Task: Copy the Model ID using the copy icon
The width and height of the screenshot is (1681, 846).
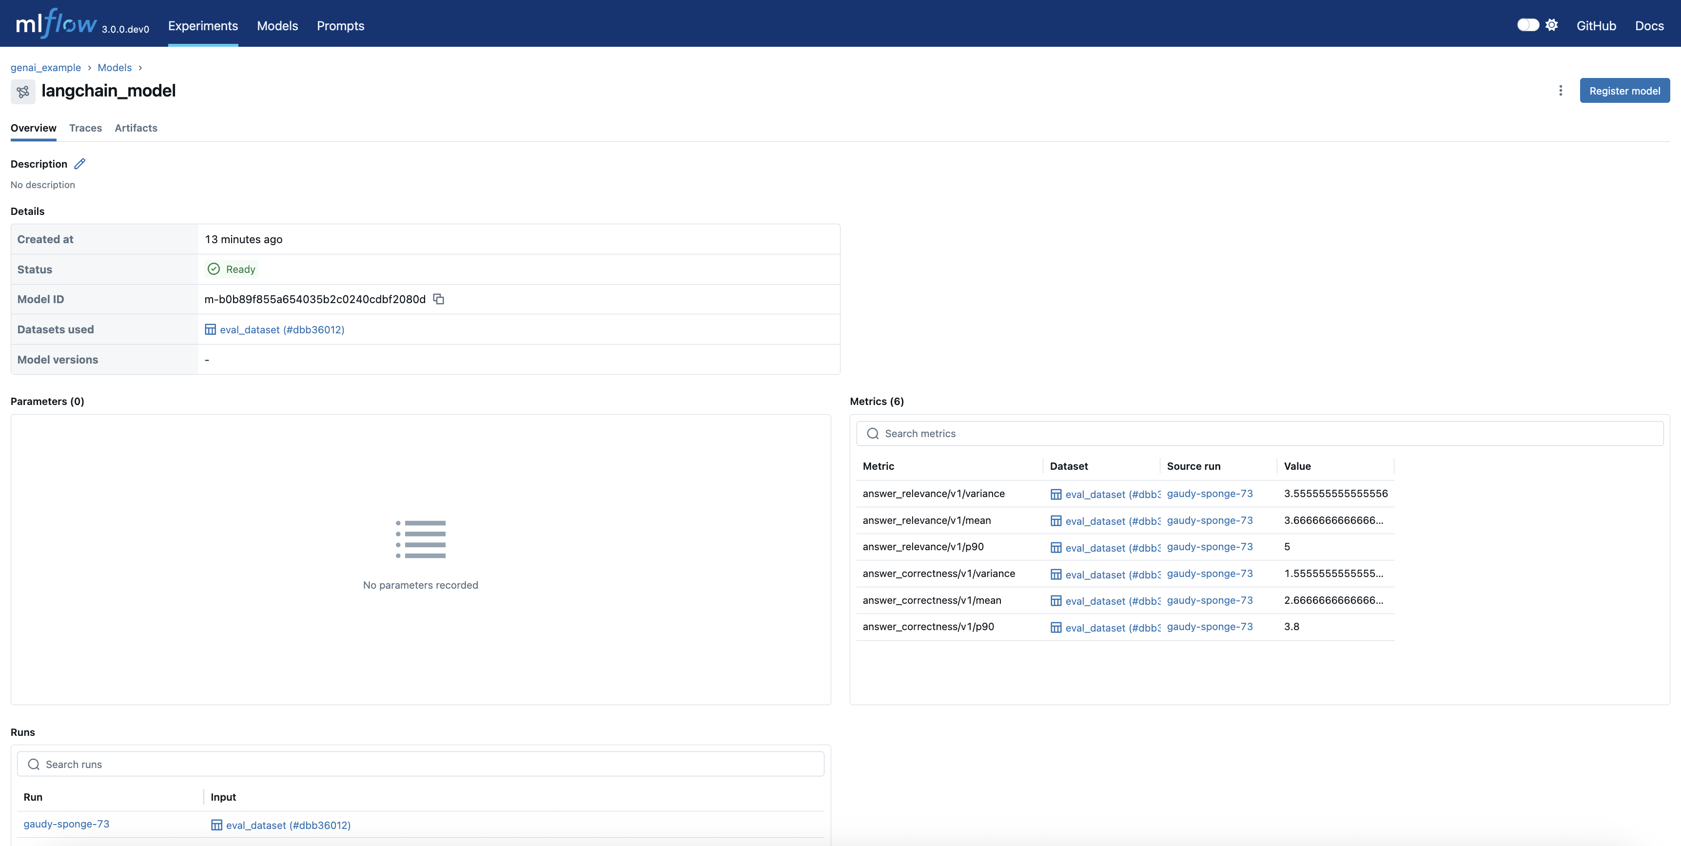Action: click(438, 299)
